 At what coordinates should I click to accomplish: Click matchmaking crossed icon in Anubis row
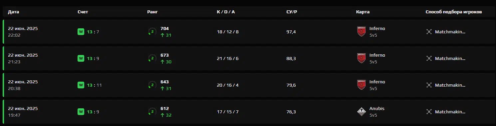tap(429, 112)
